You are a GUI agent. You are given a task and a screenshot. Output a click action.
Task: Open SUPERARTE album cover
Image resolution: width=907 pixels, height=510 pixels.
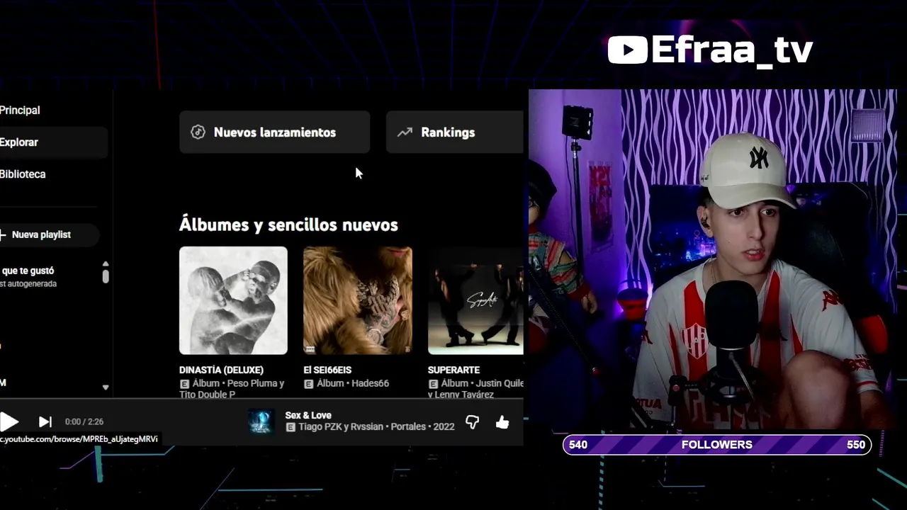point(475,300)
